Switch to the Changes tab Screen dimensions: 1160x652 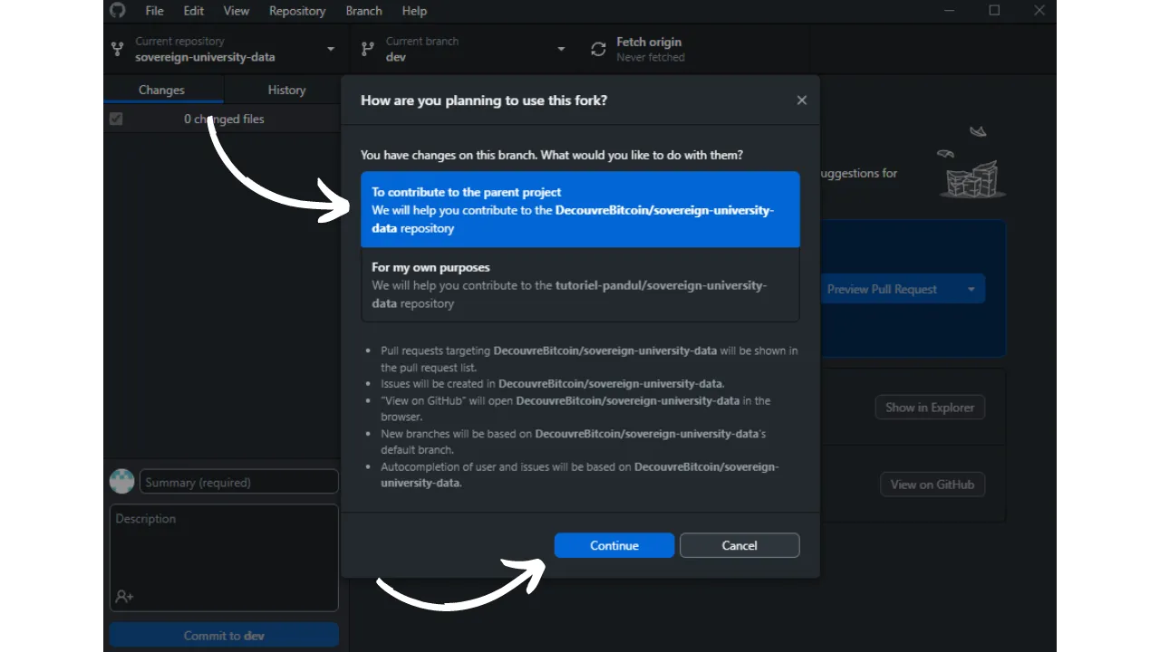(x=161, y=90)
